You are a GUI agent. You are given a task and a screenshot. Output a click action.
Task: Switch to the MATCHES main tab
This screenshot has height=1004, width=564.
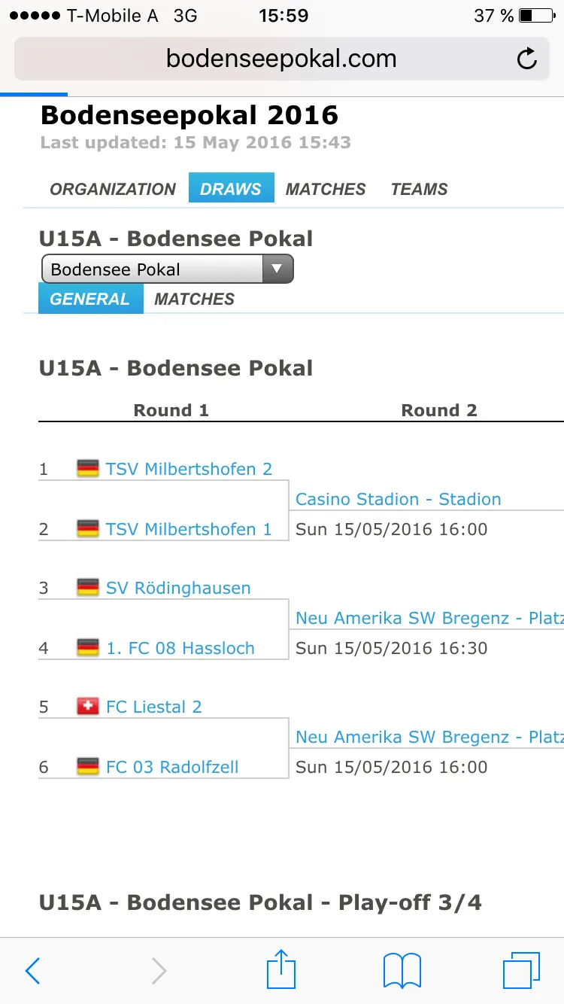point(326,189)
